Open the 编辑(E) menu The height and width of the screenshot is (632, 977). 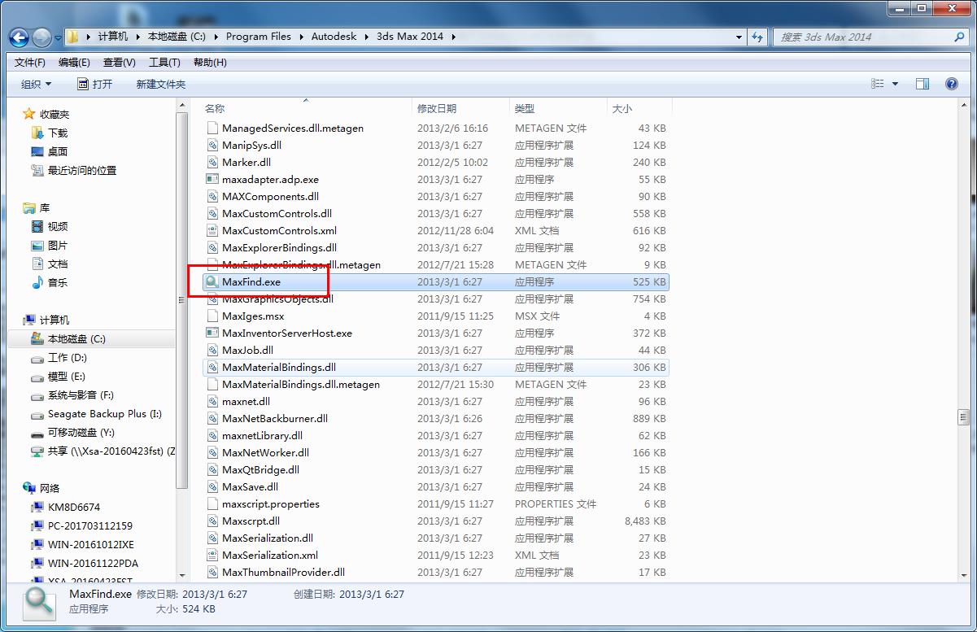coord(75,63)
